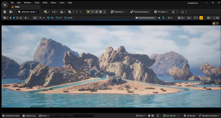Screen dimensions: 221x118
Task: Open the Window menu
Action: (28, 3)
